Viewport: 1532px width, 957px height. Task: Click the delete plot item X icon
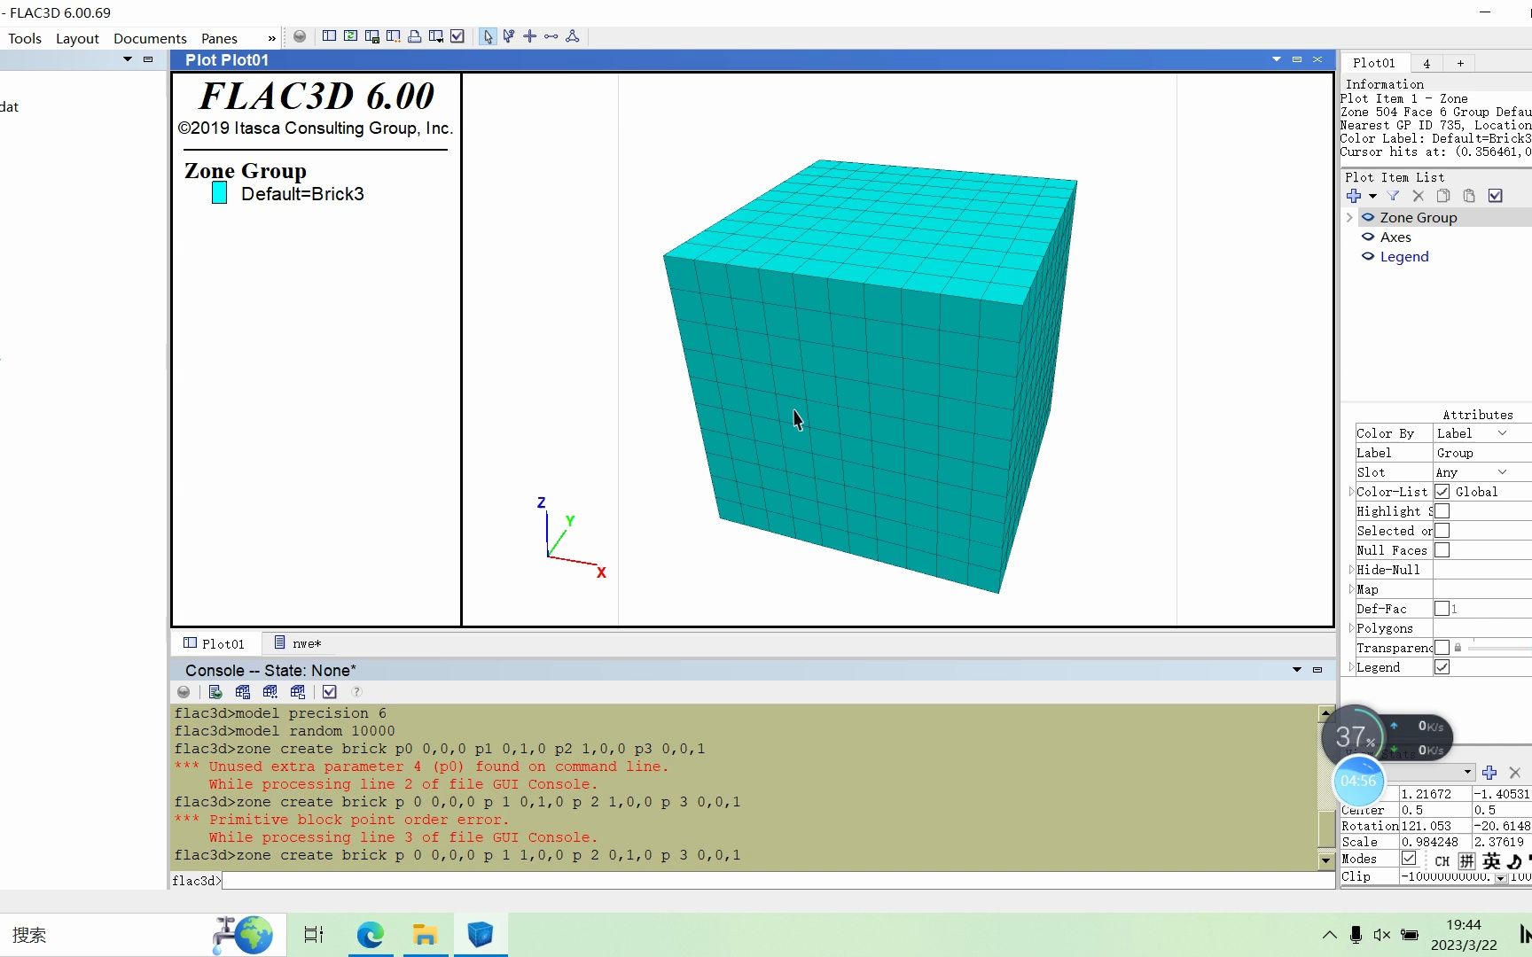tap(1419, 196)
